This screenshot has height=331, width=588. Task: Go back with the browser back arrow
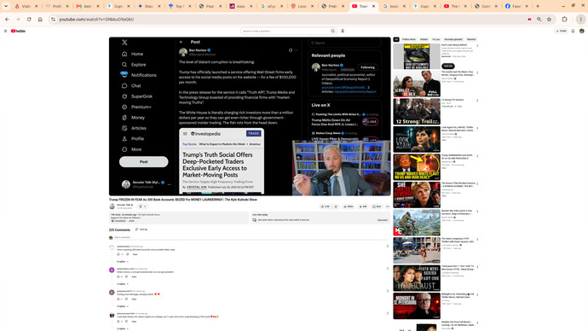(x=7, y=19)
